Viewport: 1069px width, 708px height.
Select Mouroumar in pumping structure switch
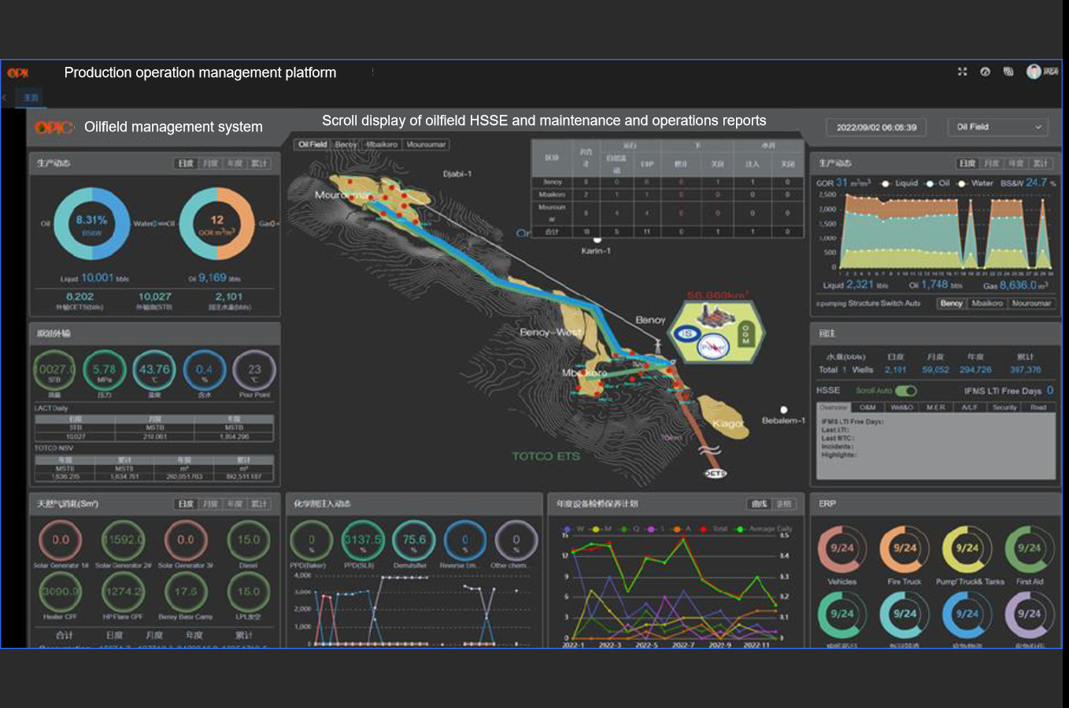tap(1031, 304)
